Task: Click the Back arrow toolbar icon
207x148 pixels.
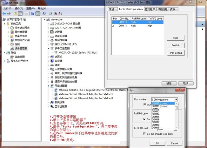Action: 4,14
